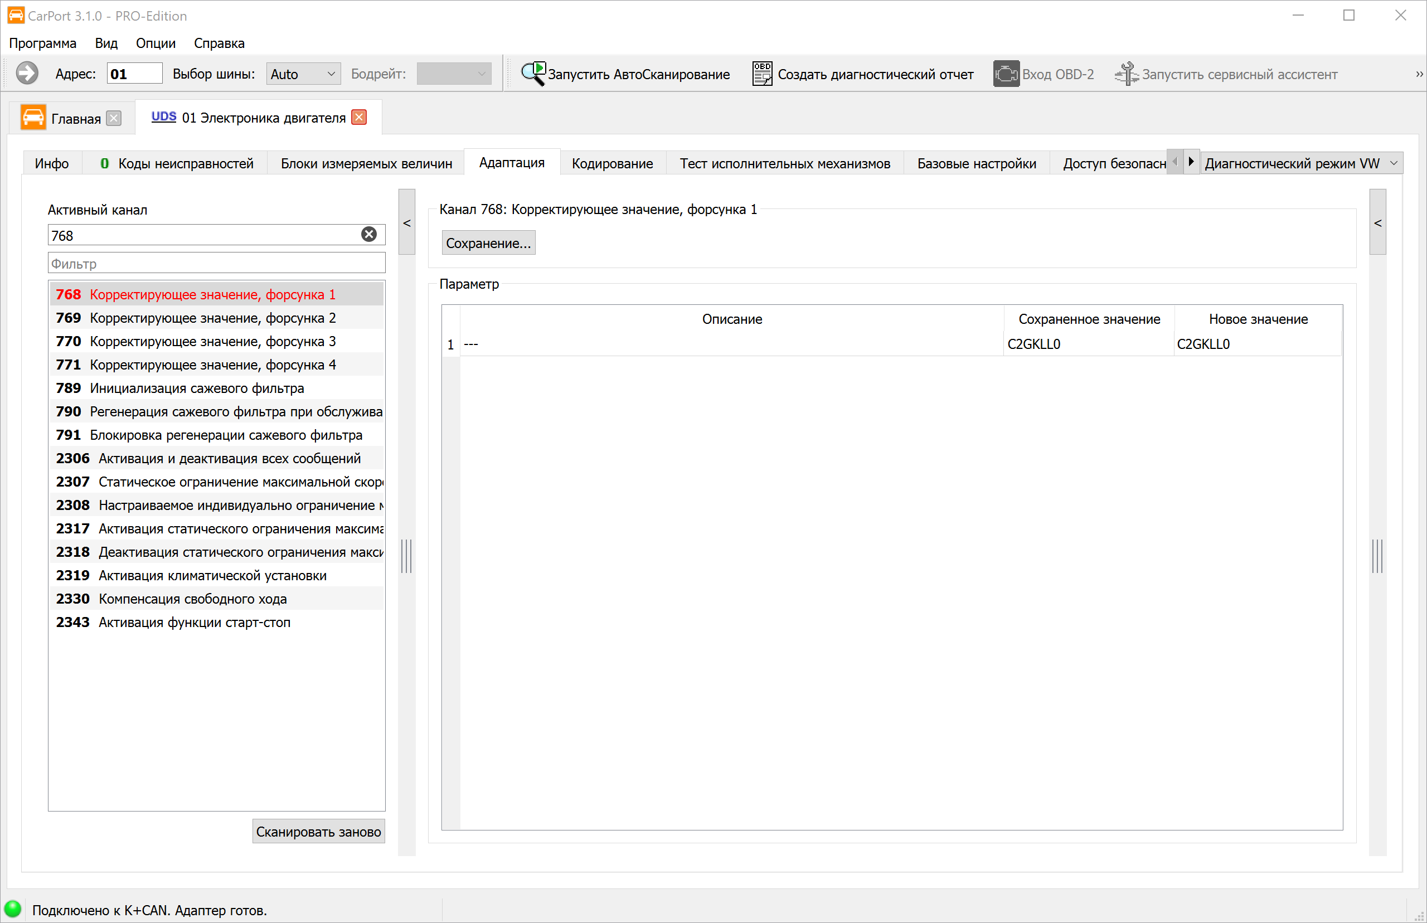
Task: Collapse the right side panel arrow
Action: point(1378,222)
